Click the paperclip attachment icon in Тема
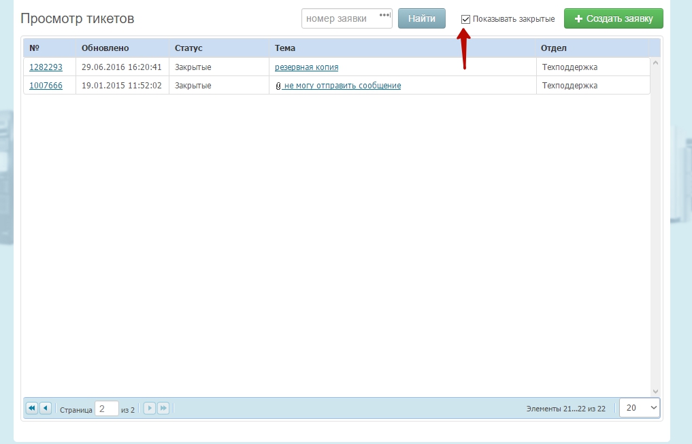The height and width of the screenshot is (444, 692). click(278, 86)
